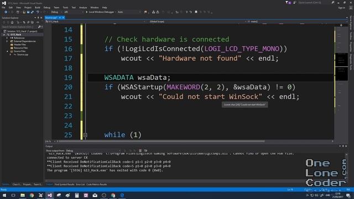Open file toolbar icon
This screenshot has width=354, height=199.
click(x=24, y=12)
